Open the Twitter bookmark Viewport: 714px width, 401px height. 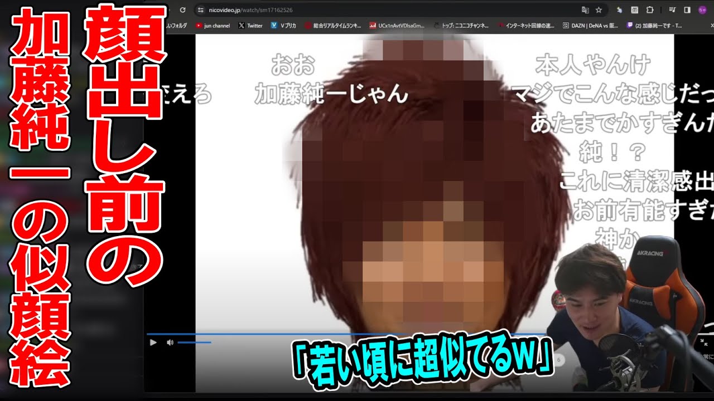250,26
